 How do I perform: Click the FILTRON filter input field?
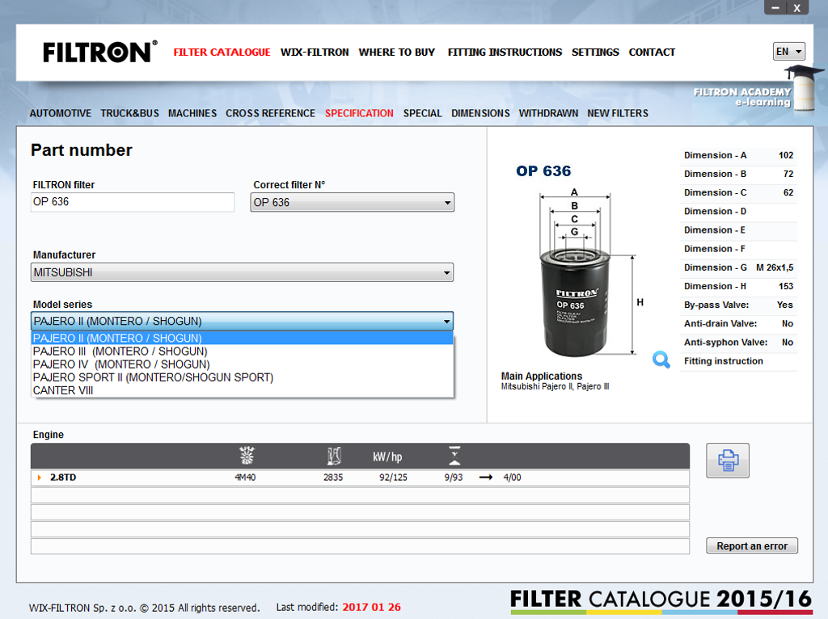pos(133,203)
